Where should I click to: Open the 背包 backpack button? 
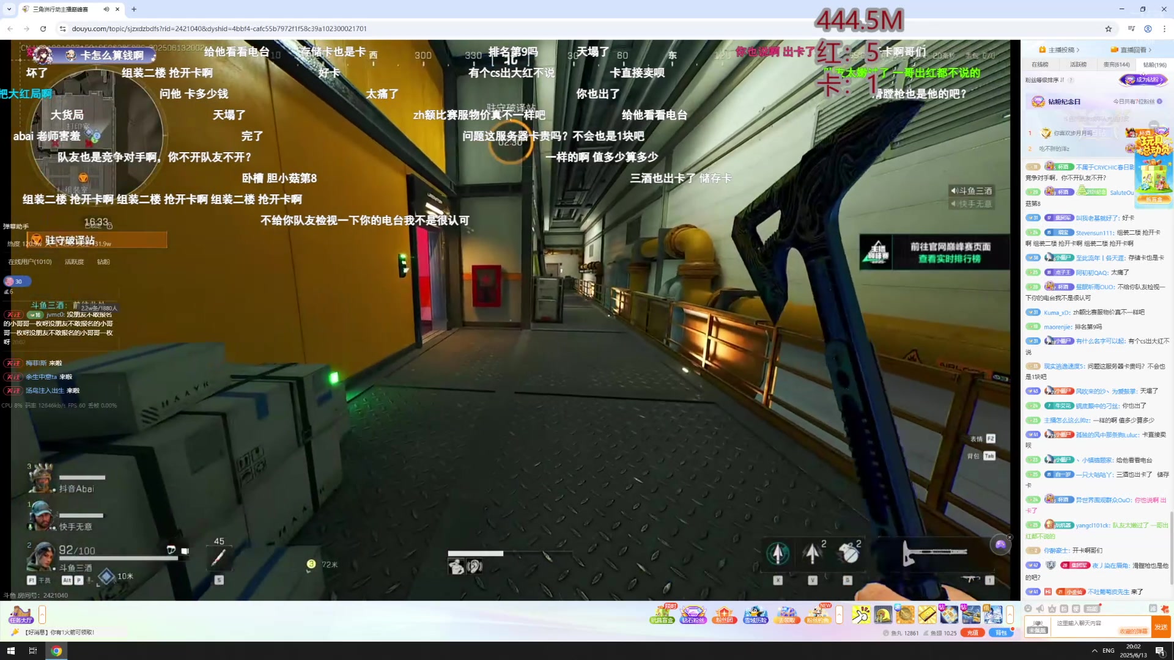click(x=1001, y=632)
